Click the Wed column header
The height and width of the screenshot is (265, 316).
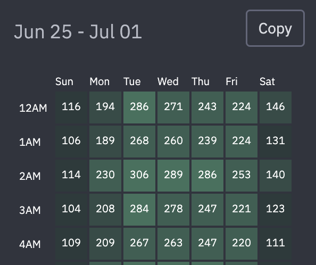tap(168, 81)
